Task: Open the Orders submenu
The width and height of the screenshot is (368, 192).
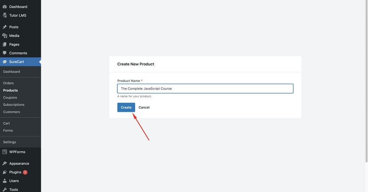Action: pyautogui.click(x=8, y=83)
